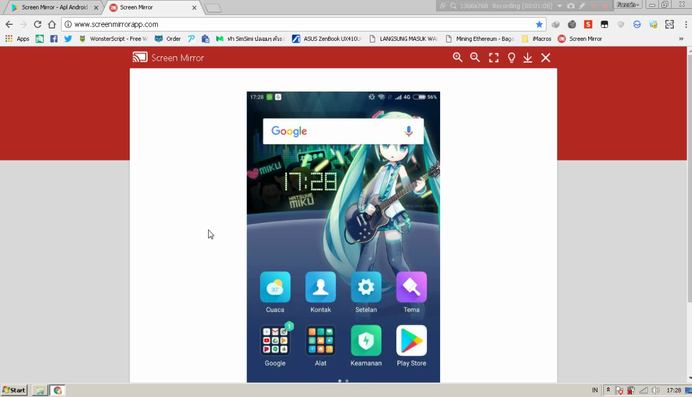Click the Farzain profile button in Chrome
Viewport: 692px width, 397px height.
tap(628, 5)
